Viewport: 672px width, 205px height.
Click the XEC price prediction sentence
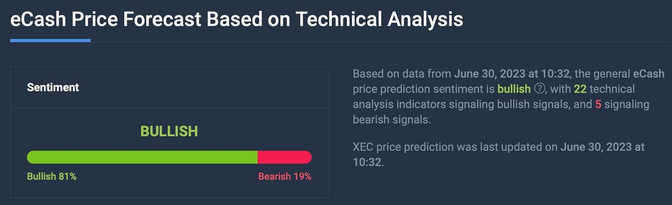coord(499,154)
